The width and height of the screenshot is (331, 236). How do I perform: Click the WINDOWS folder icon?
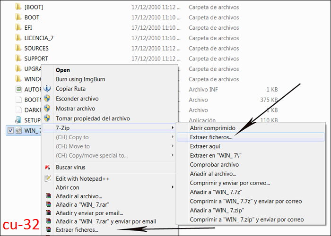point(18,79)
